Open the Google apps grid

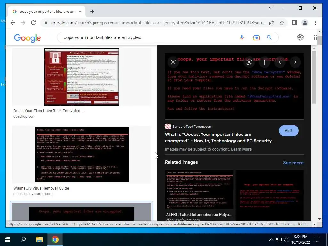click(315, 37)
